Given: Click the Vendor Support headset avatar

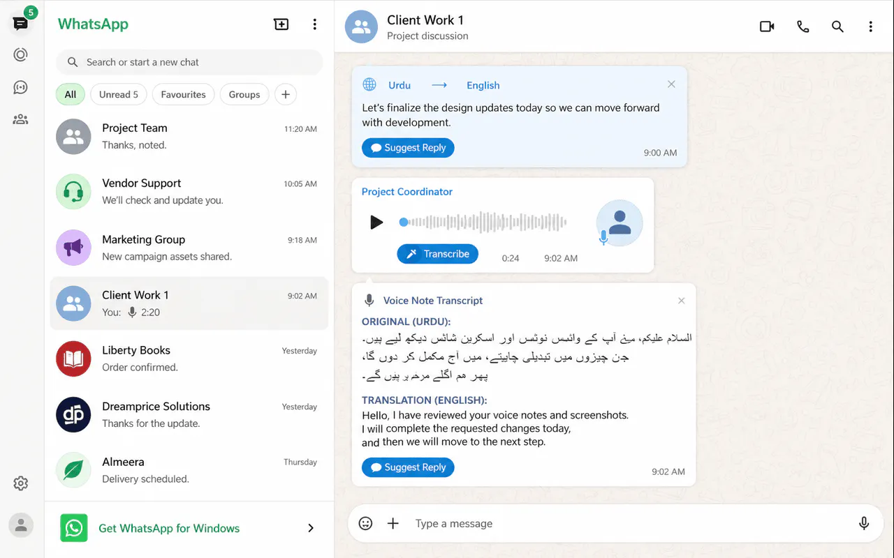Looking at the screenshot, I should pyautogui.click(x=73, y=192).
